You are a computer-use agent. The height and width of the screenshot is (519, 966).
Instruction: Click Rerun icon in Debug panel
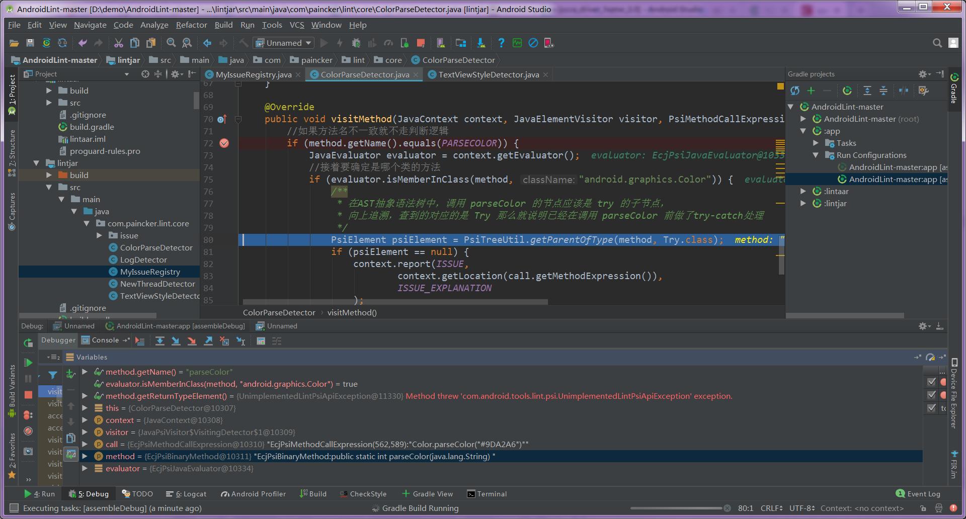click(28, 343)
